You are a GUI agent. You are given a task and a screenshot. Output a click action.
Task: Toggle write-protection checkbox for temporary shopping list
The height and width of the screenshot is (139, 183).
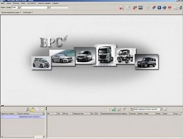pyautogui.click(x=2, y=117)
